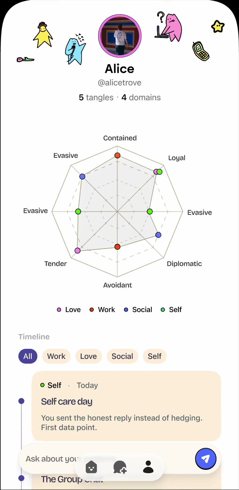Click the Ask about you input field
The width and height of the screenshot is (239, 490).
pos(50,459)
